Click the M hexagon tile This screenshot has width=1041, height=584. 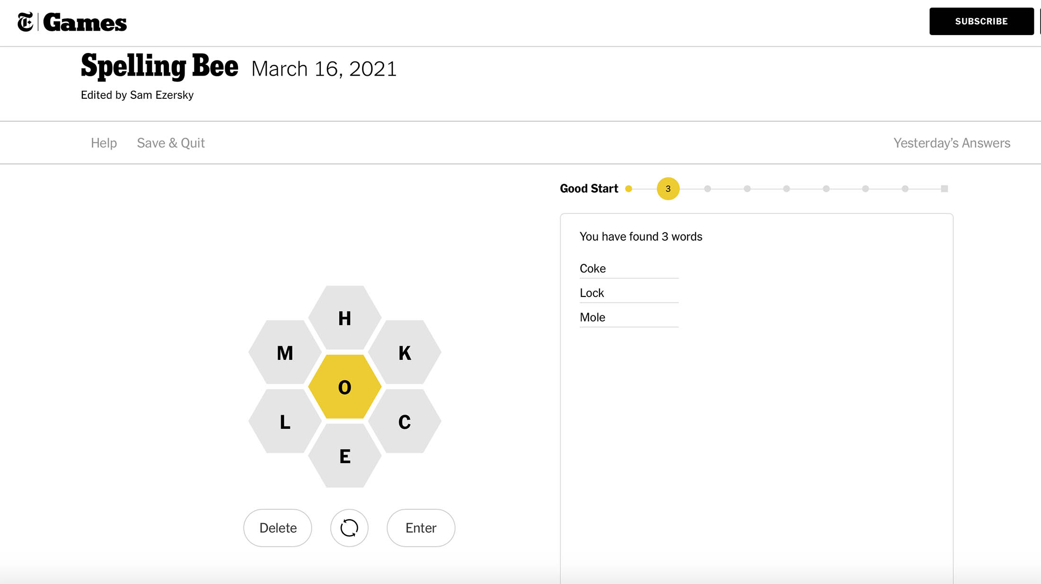point(285,352)
